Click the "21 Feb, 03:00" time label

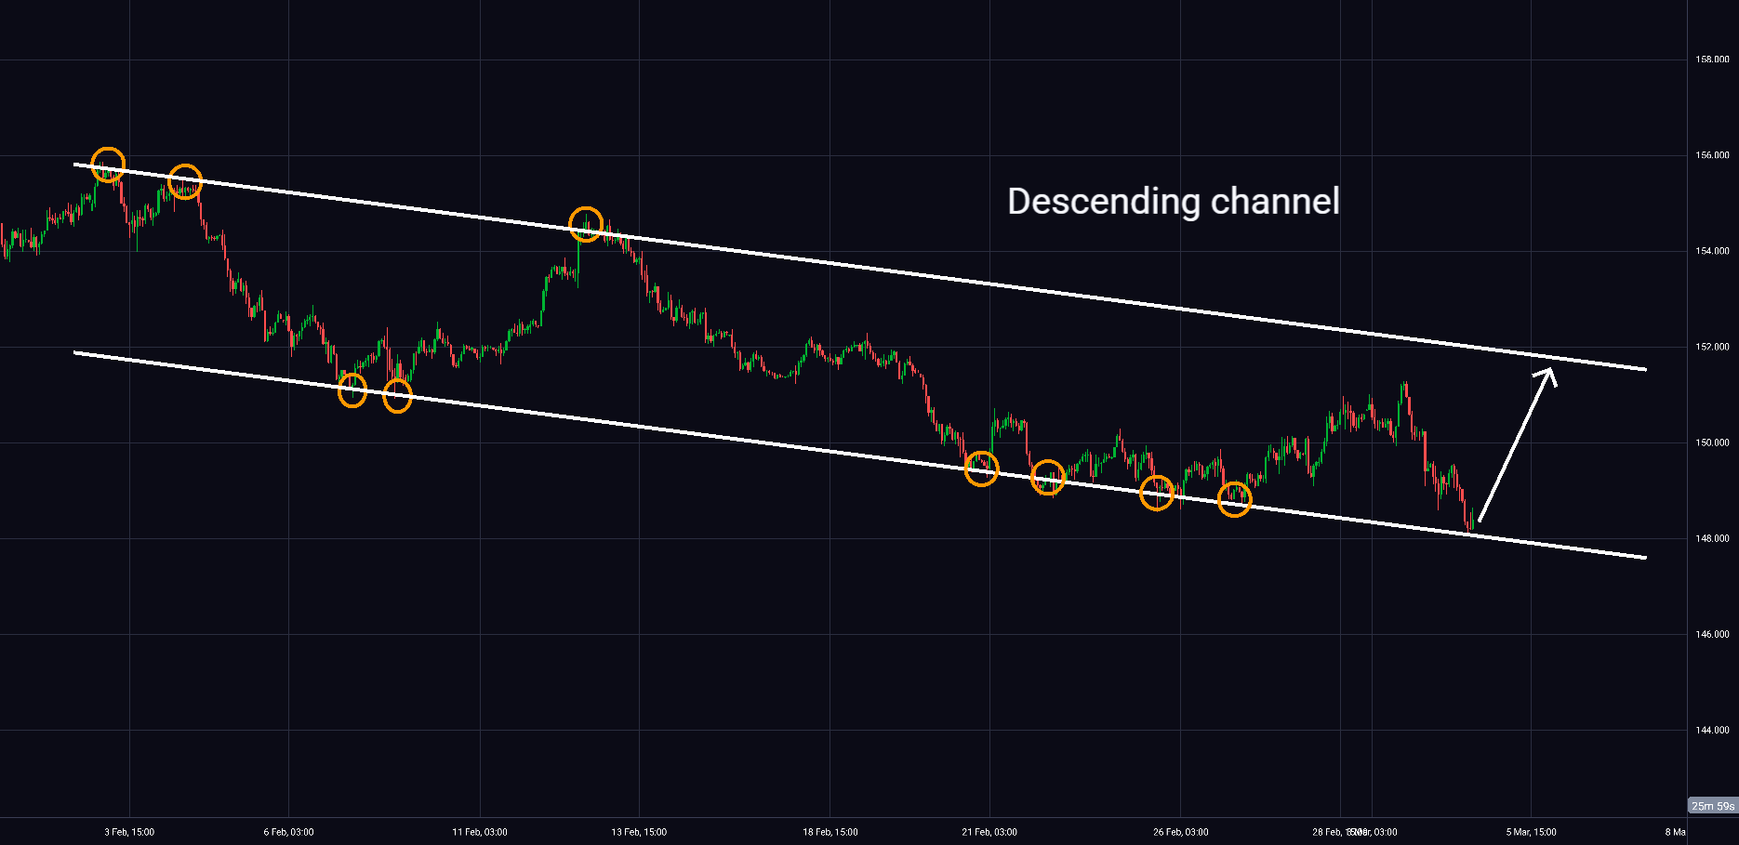pyautogui.click(x=989, y=832)
